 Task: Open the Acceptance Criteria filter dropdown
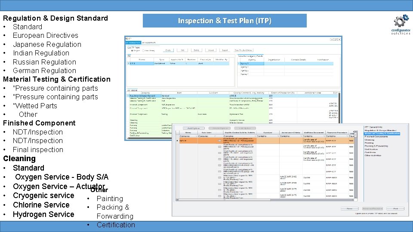301,136
